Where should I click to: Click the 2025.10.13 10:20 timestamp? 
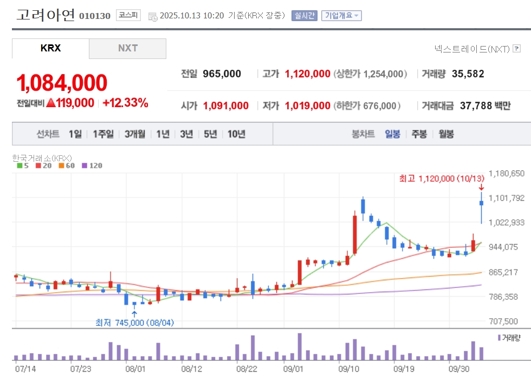tap(192, 16)
